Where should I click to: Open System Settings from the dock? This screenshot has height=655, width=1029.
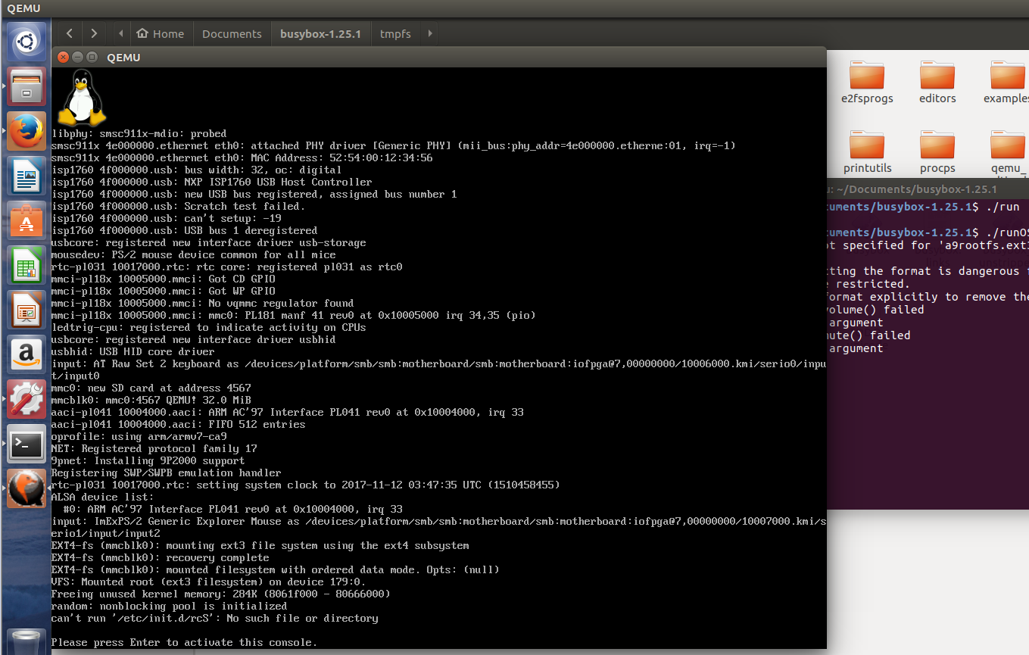point(27,399)
